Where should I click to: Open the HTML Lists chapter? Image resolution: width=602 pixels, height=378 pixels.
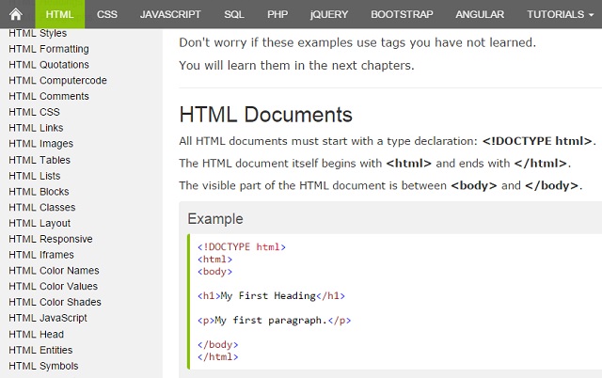(x=35, y=176)
